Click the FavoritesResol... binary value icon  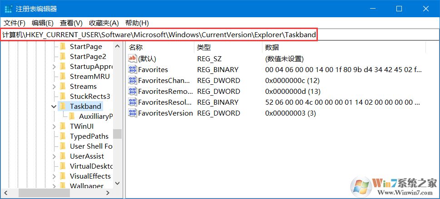133,102
